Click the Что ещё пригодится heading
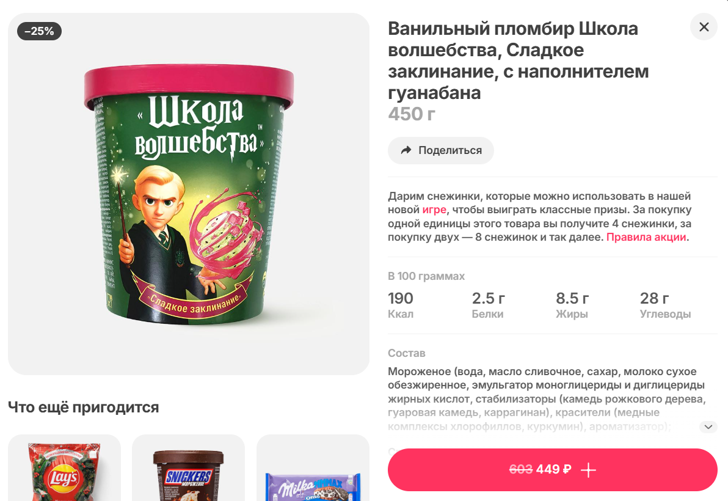 coord(84,407)
